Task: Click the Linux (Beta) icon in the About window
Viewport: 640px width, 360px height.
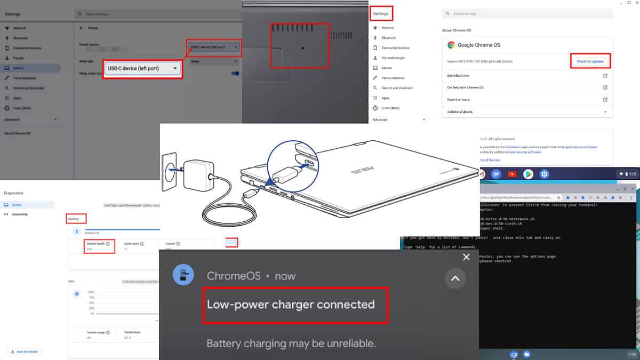Action: point(375,108)
